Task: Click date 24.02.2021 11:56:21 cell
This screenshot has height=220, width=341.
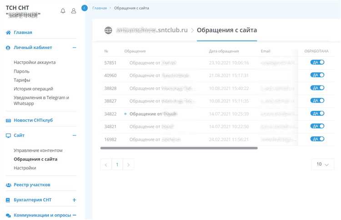Action: click(x=229, y=140)
